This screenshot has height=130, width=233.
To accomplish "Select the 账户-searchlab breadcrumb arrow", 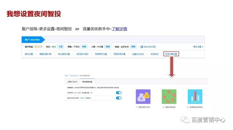I will click(x=33, y=40).
